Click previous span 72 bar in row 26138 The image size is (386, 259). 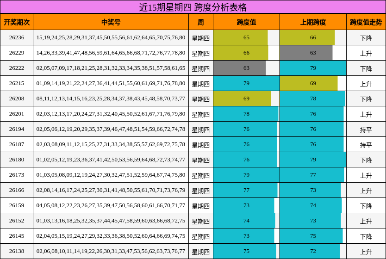[310, 251]
